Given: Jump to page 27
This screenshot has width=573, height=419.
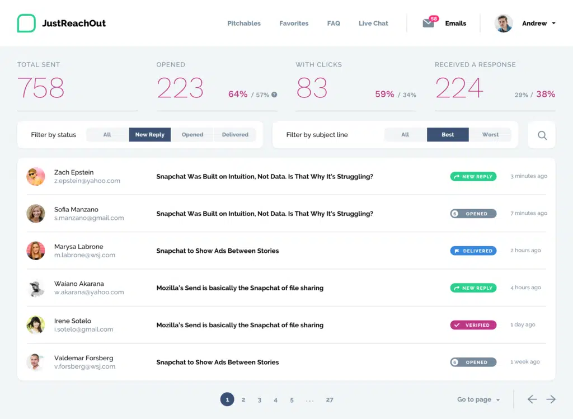Looking at the screenshot, I should 330,400.
